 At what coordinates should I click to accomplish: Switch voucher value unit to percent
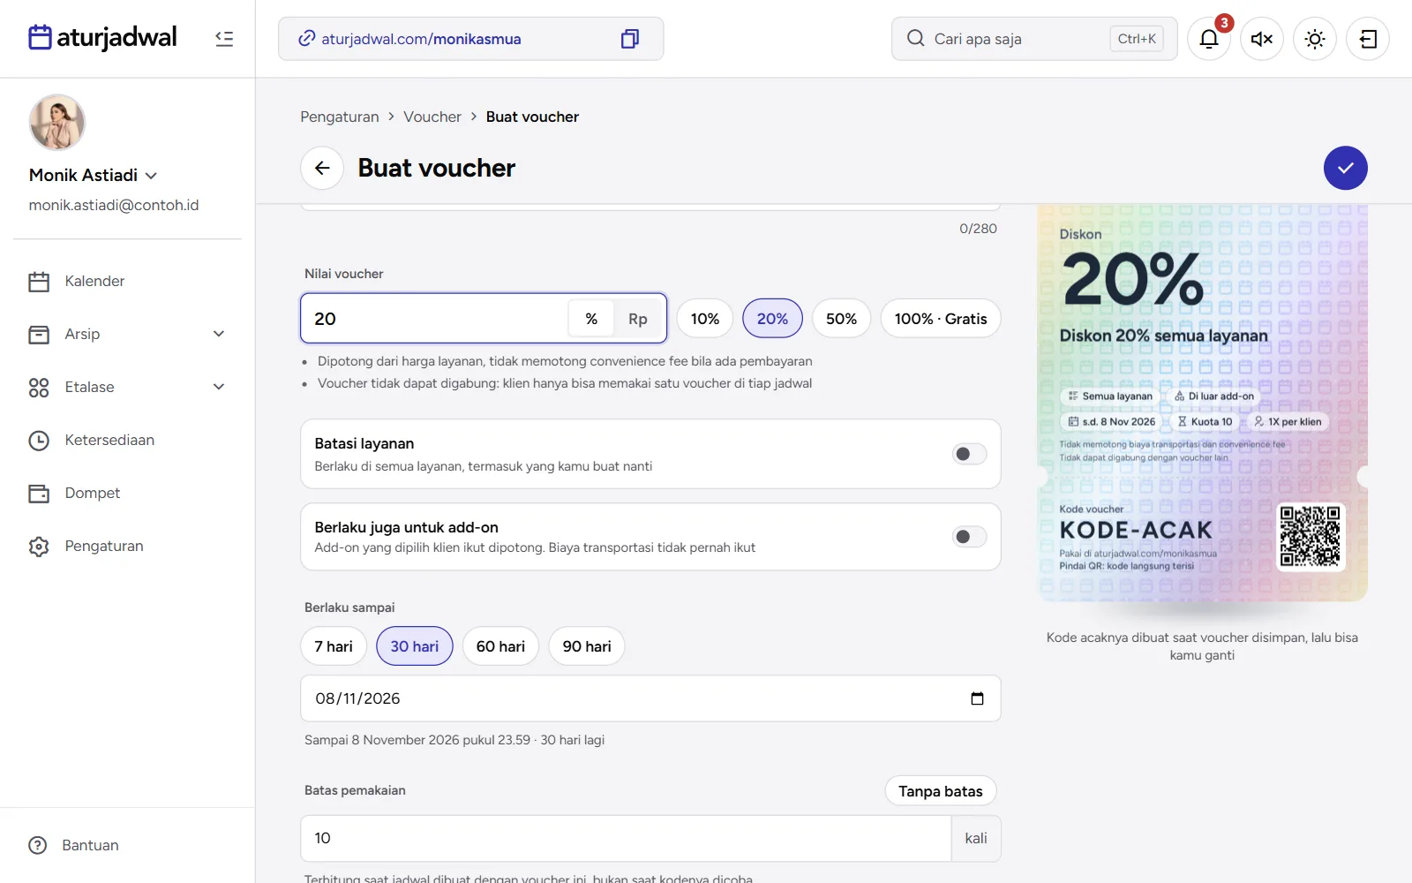click(591, 319)
